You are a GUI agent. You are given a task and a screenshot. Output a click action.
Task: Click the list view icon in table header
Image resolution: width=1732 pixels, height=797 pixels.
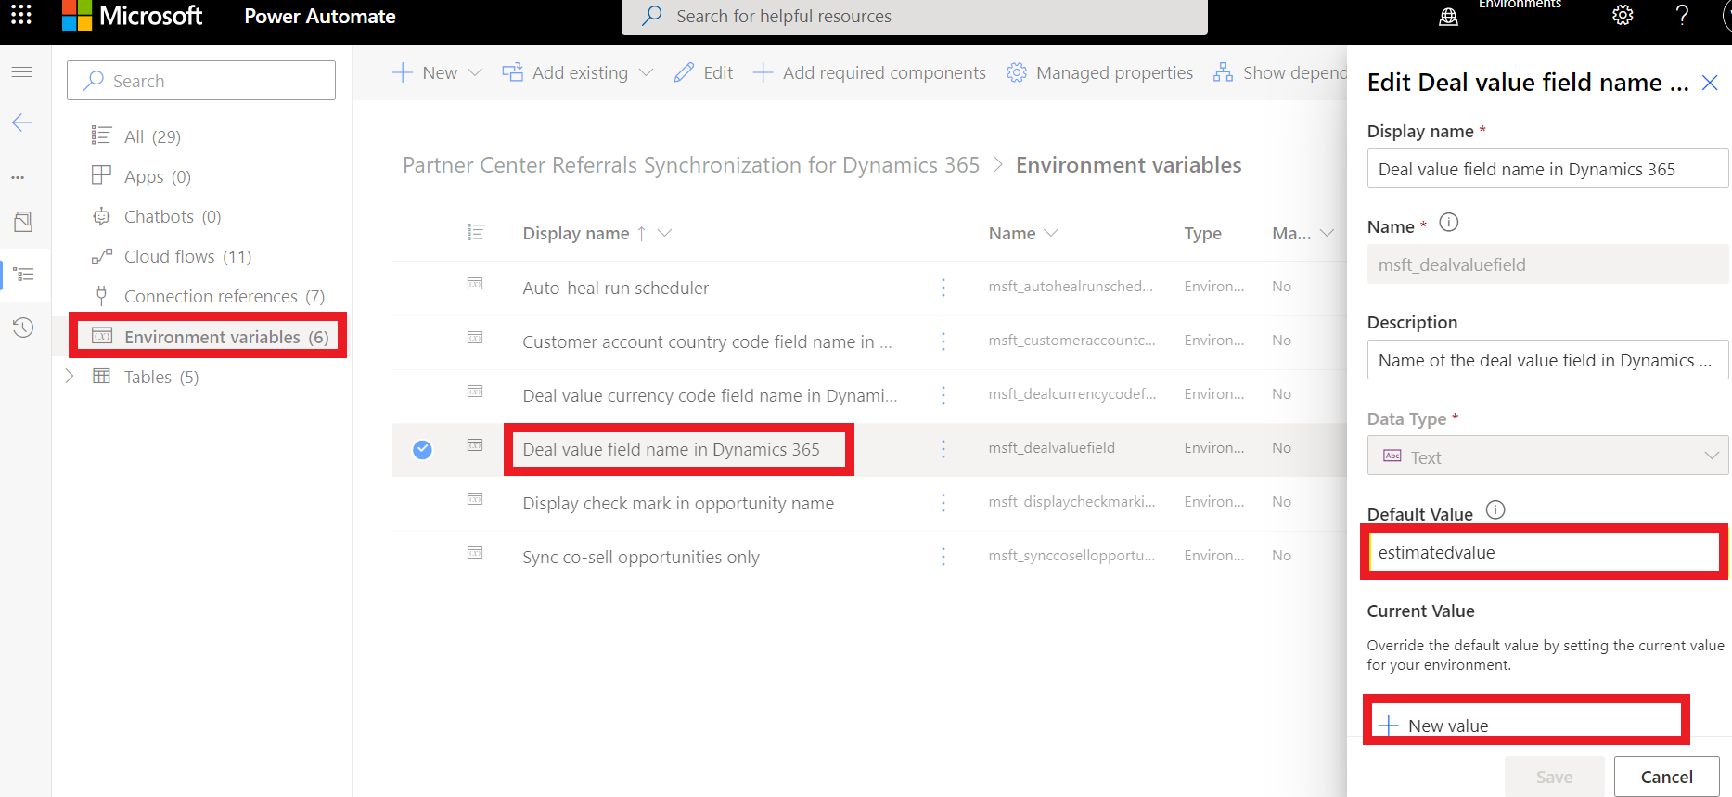[x=476, y=232]
